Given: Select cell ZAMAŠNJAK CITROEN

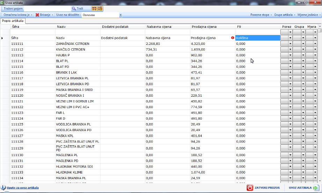Looking at the screenshot, I should pyautogui.click(x=78, y=43).
